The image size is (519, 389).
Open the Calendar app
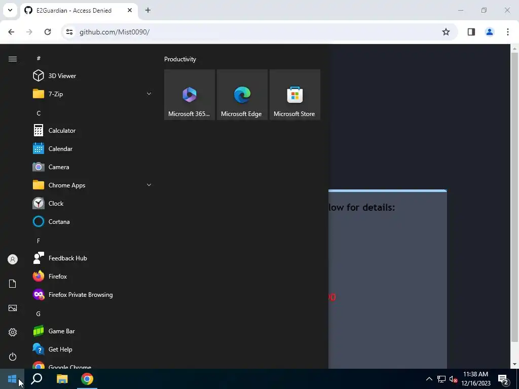(x=92, y=149)
